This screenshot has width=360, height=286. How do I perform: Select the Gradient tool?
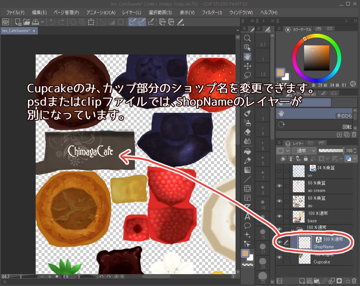pos(247,170)
